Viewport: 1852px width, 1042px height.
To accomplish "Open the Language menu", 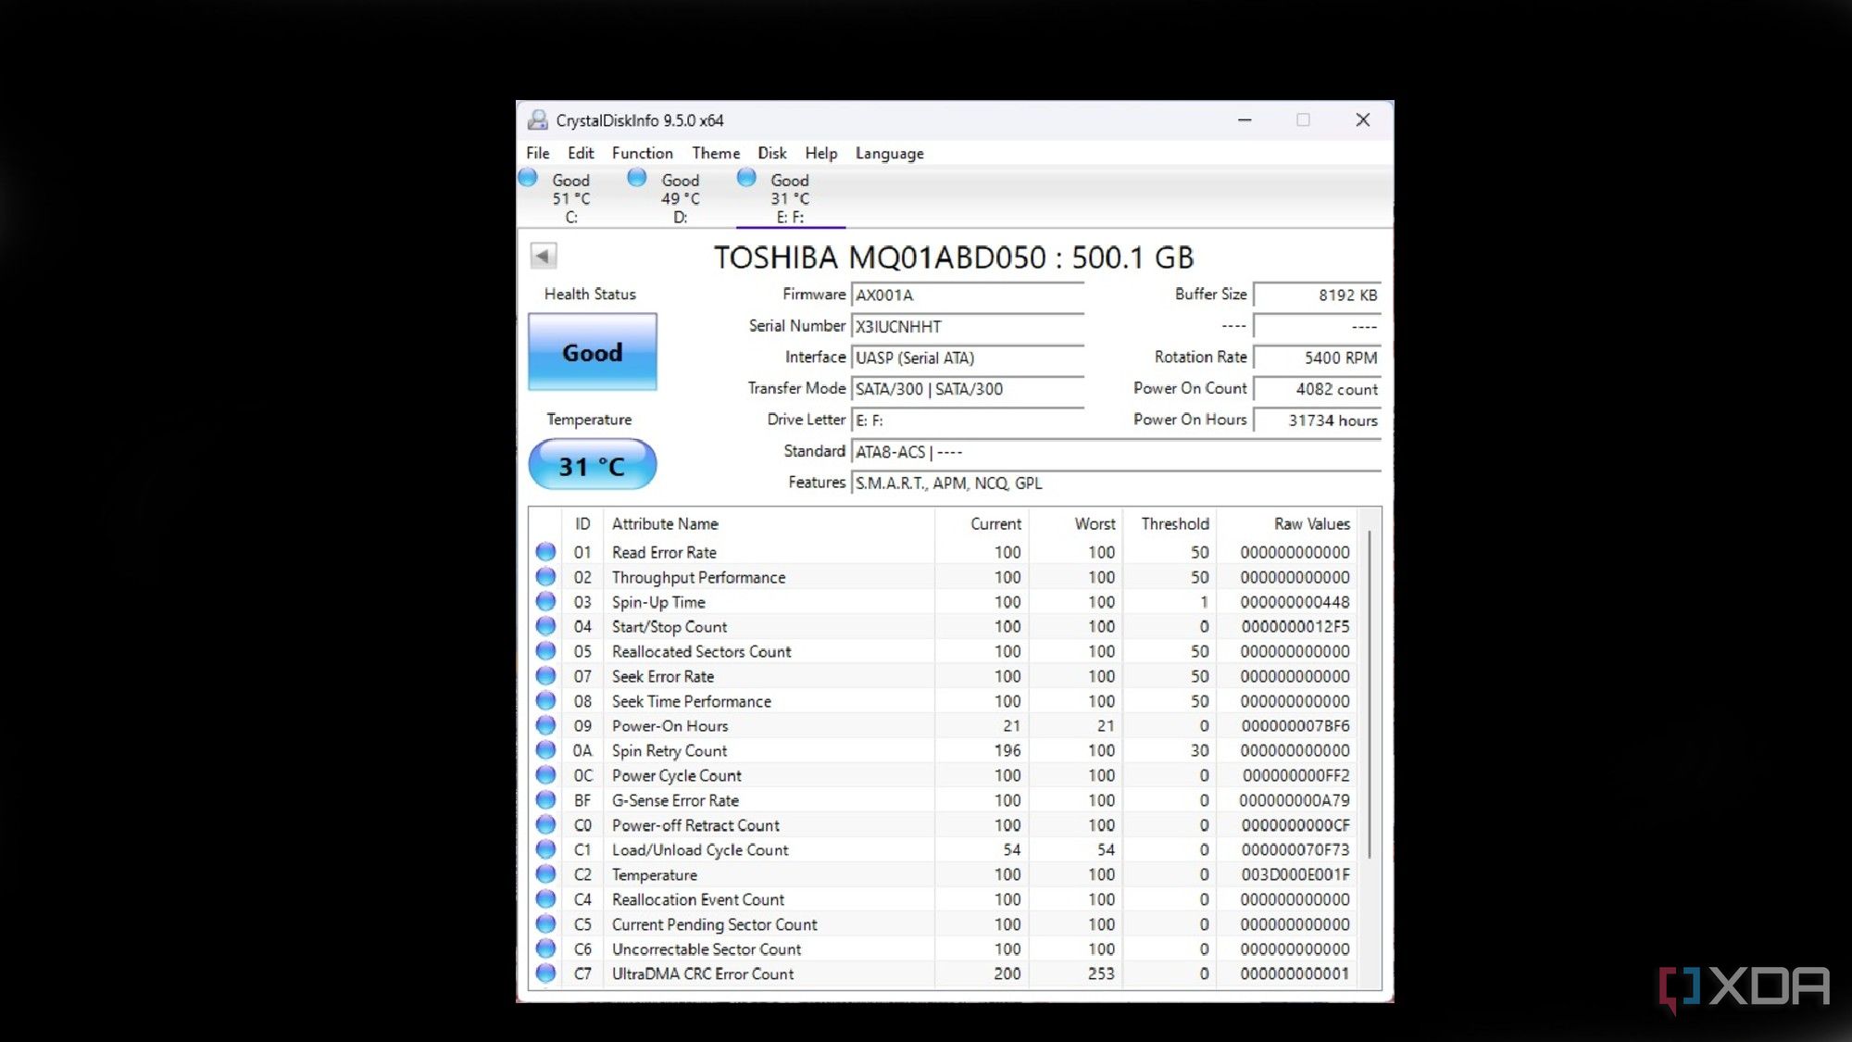I will click(890, 153).
